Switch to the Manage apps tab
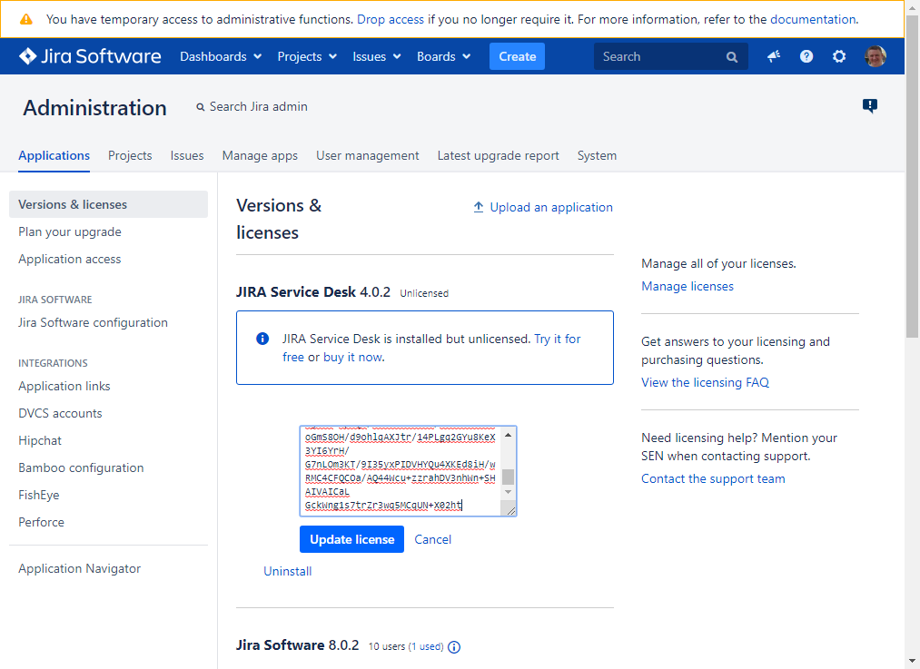This screenshot has width=920, height=669. pyautogui.click(x=260, y=155)
